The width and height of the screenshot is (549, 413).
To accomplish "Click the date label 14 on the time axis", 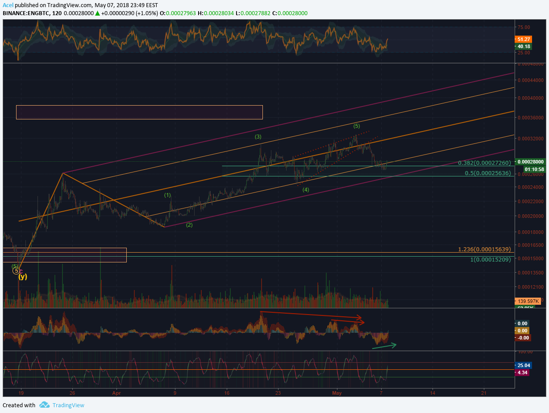I will coord(433,393).
